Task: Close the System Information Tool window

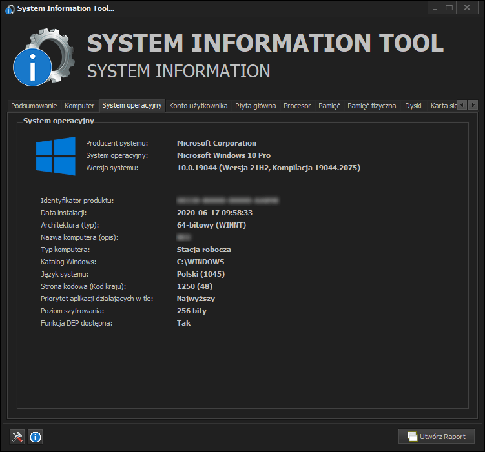Action: [467, 8]
